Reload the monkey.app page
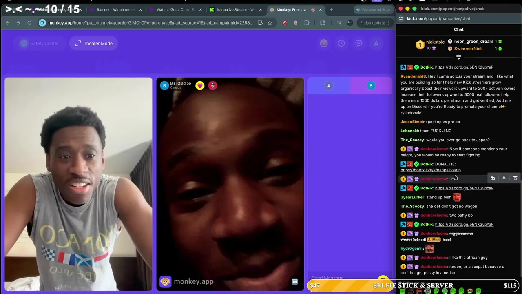Viewport: 522px width, 294px height. click(29, 23)
